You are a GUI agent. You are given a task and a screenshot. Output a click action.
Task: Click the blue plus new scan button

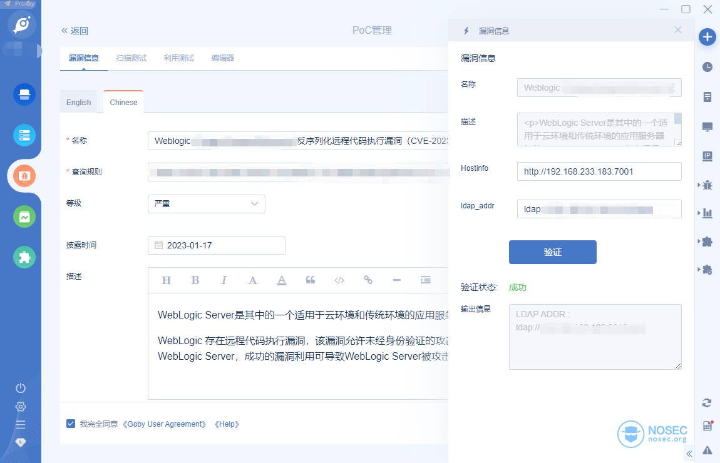tap(707, 37)
